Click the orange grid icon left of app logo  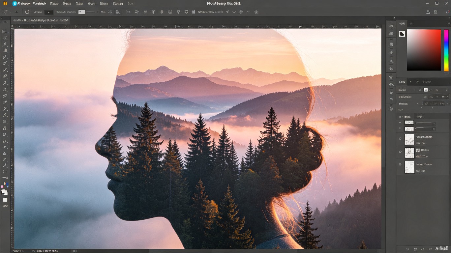click(5, 3)
